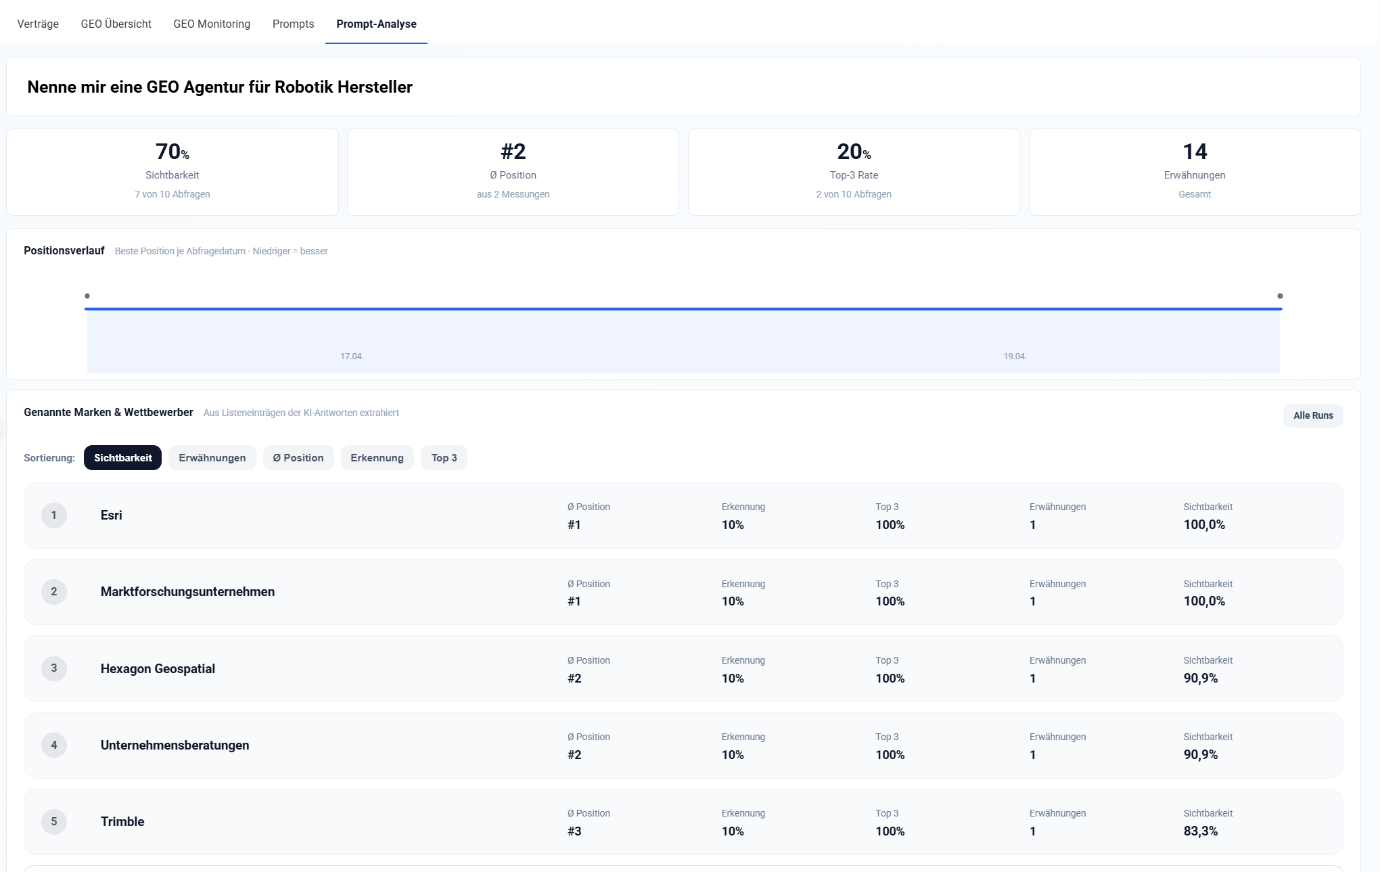The image size is (1380, 872).
Task: Sort brands by Erkennung
Action: tap(377, 458)
